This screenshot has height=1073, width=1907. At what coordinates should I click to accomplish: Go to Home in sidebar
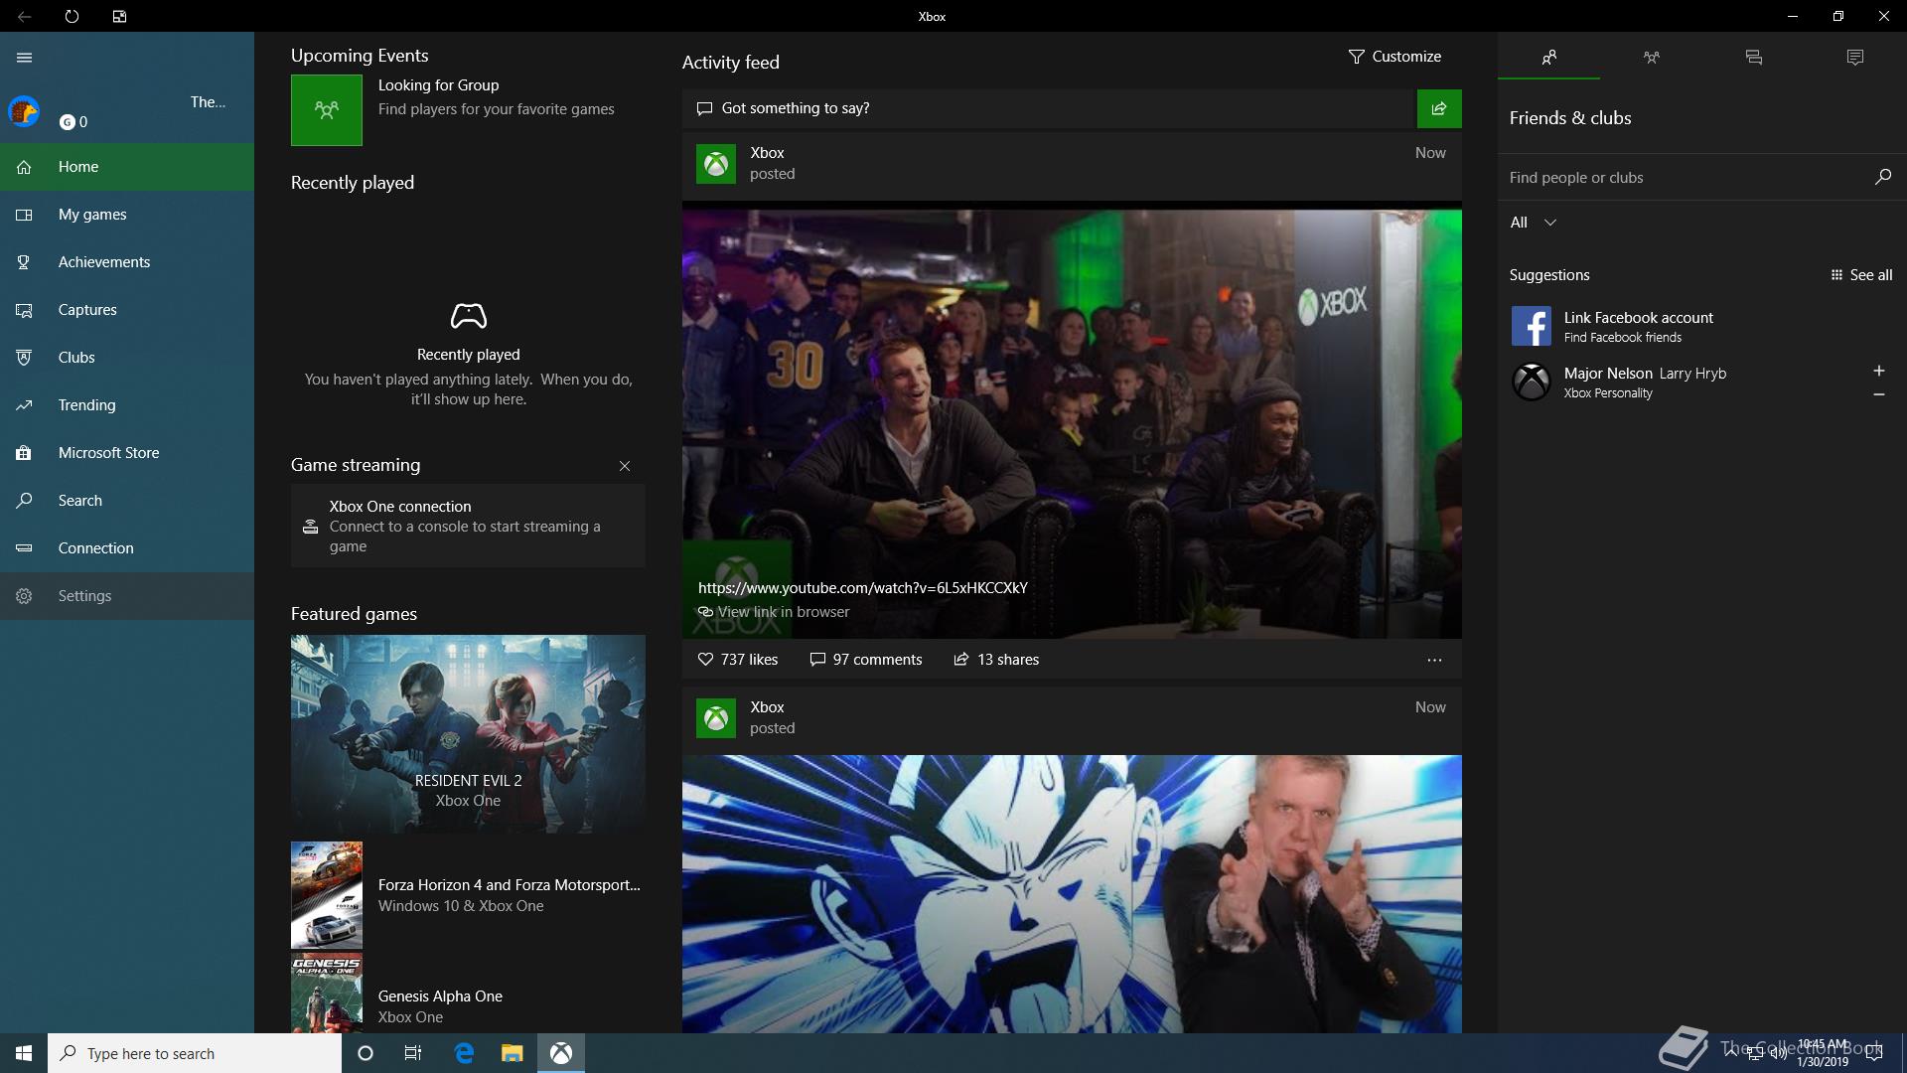click(x=127, y=167)
